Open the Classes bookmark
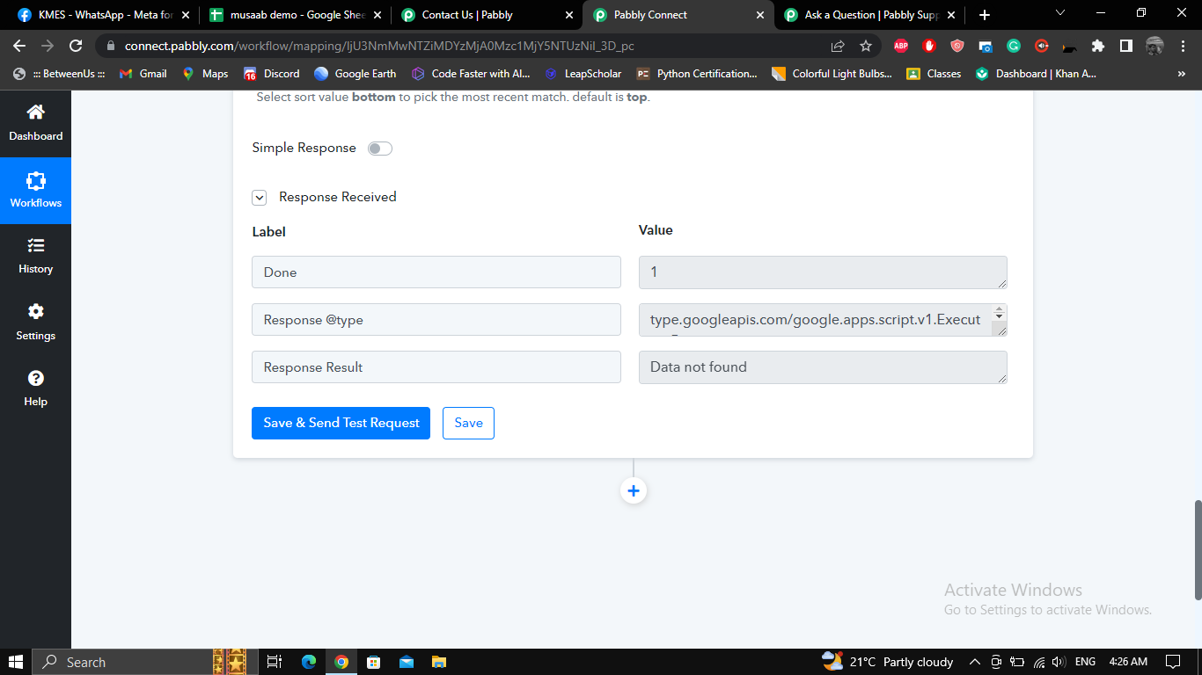The height and width of the screenshot is (675, 1202). 934,74
